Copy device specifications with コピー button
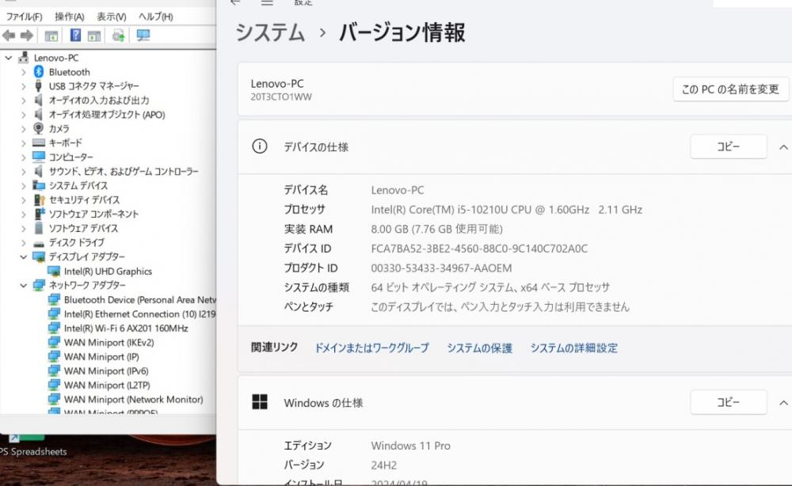This screenshot has width=792, height=486. coord(729,146)
